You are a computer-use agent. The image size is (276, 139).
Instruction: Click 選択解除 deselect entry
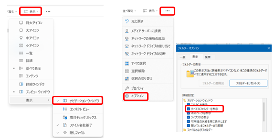coord(147,71)
